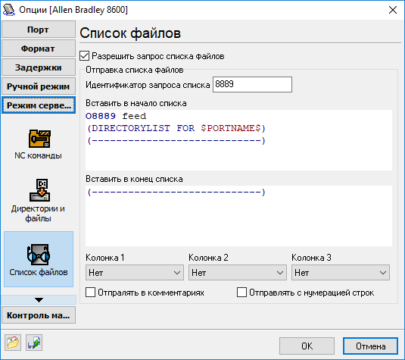Click the application icon in the title bar
The height and width of the screenshot is (360, 405).
(x=9, y=10)
